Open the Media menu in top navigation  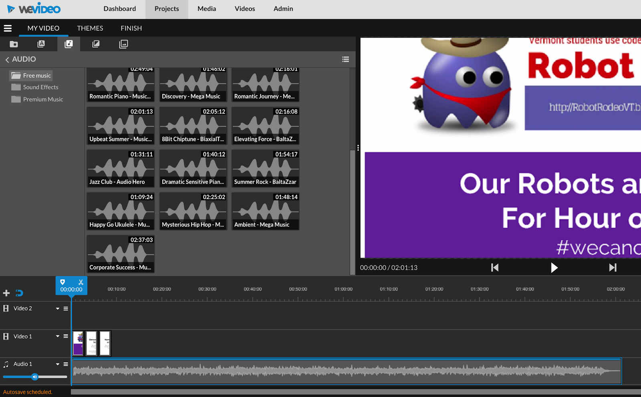(x=207, y=9)
